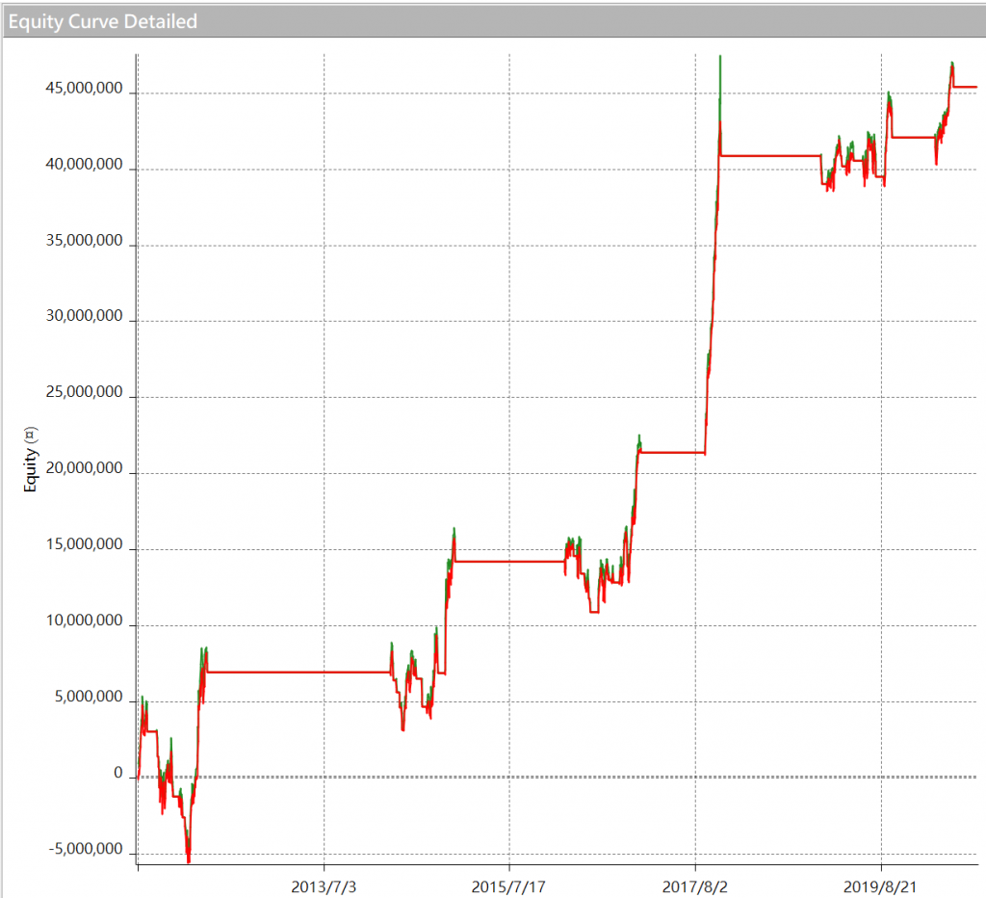Click the 0 y-axis label

click(x=117, y=774)
